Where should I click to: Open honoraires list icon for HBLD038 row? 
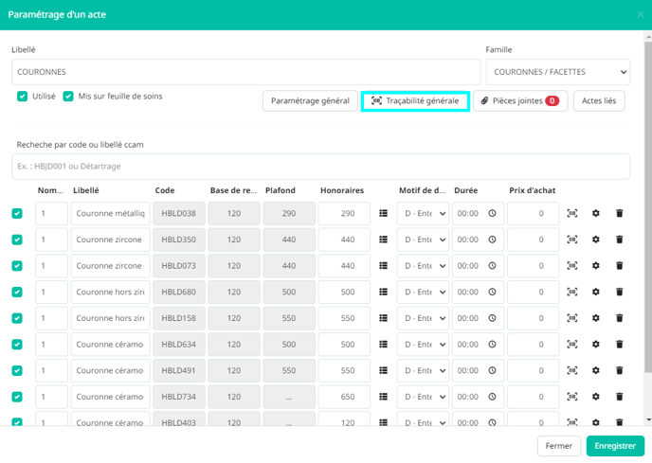click(384, 213)
